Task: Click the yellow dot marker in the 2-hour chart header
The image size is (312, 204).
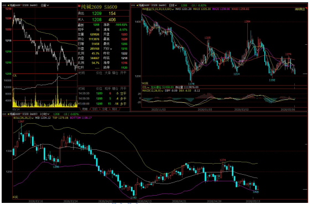Action: (8, 114)
